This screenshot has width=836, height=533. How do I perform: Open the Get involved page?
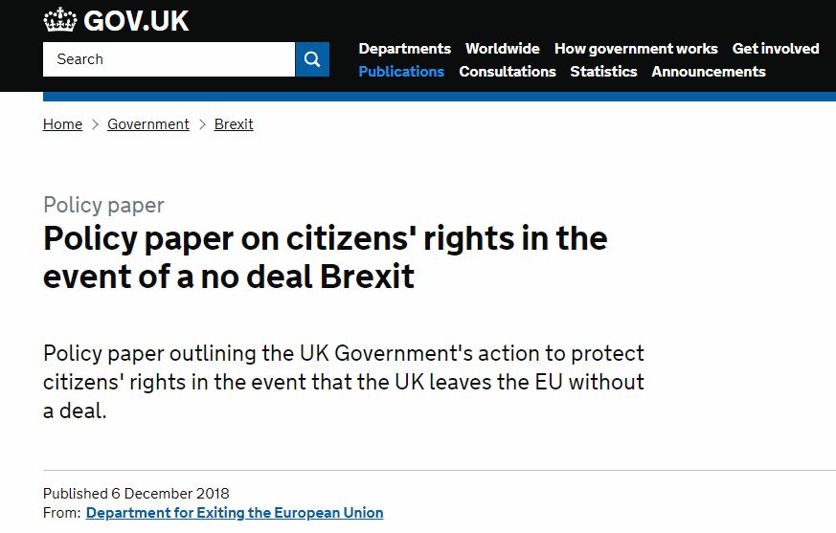click(776, 49)
